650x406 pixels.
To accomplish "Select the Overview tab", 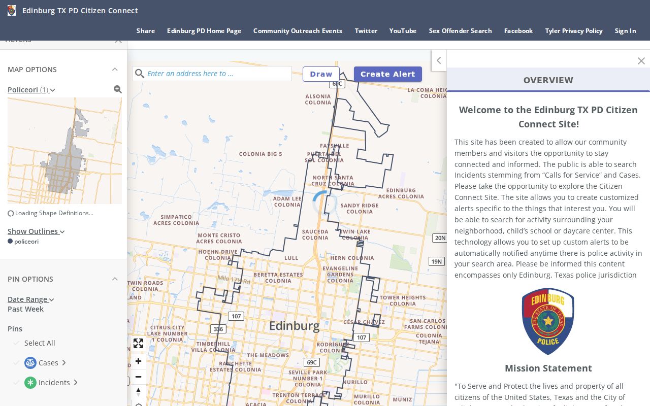I will click(548, 80).
